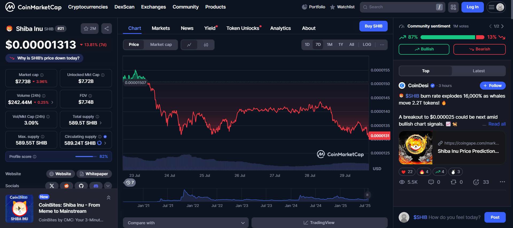This screenshot has width=513, height=228.
Task: Select the line chart view icon
Action: (x=189, y=45)
